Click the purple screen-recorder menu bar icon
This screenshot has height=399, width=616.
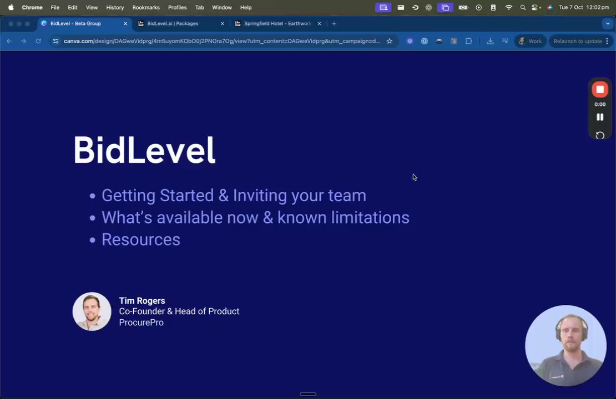[383, 7]
